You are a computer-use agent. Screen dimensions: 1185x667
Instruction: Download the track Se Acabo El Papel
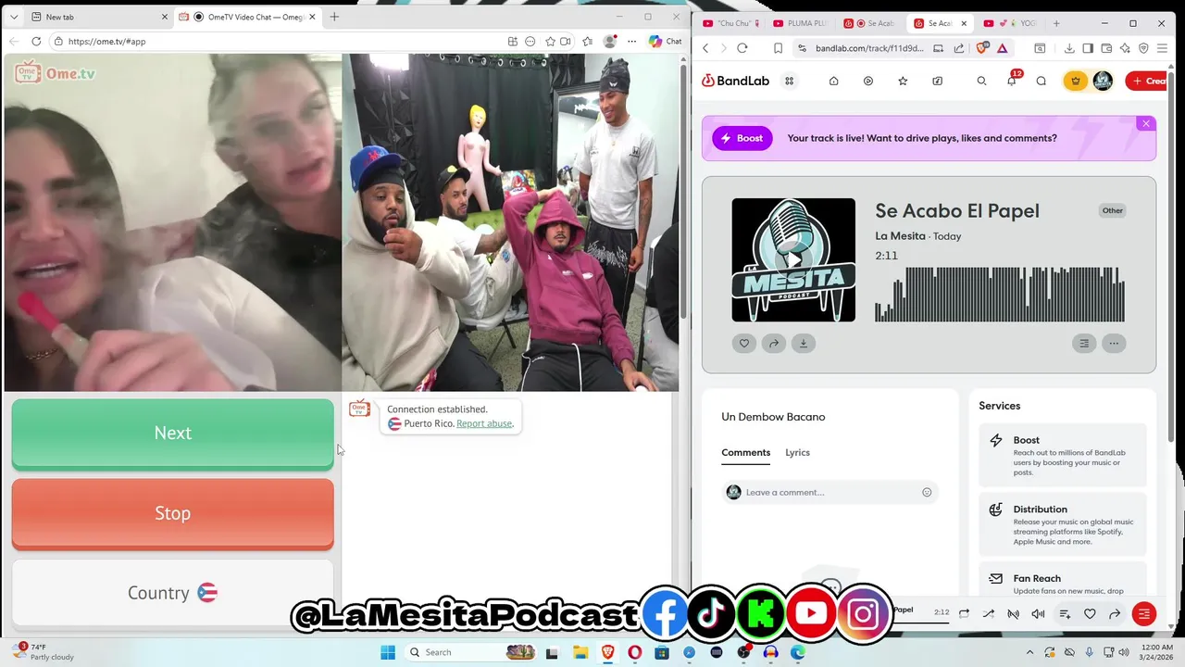(x=803, y=343)
